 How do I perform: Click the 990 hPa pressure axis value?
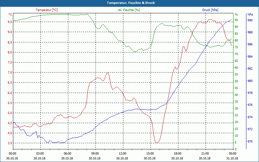[x=250, y=20]
